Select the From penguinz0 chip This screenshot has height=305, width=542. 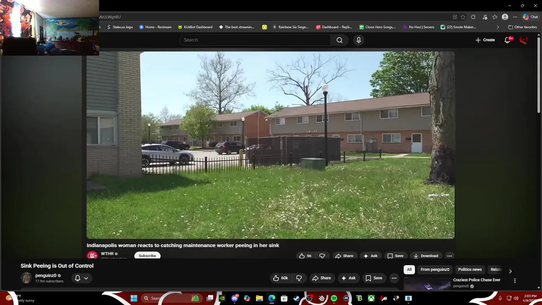435,269
